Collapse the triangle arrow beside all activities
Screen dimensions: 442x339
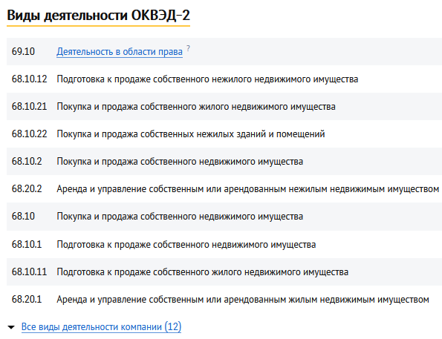click(x=11, y=327)
